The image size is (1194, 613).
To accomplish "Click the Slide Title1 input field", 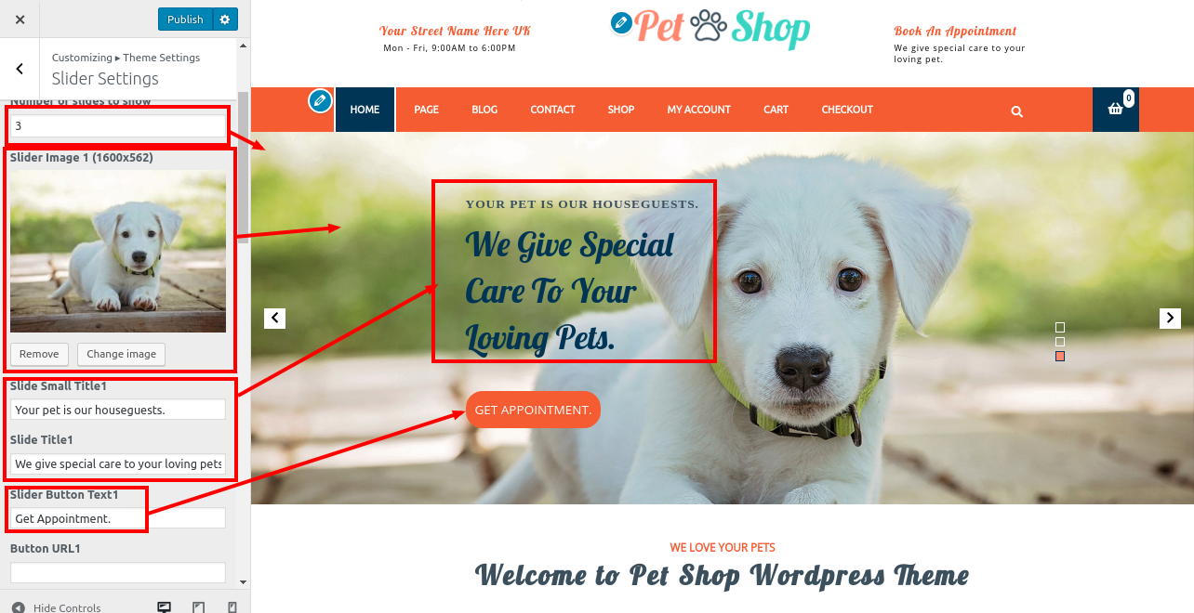I will click(118, 463).
